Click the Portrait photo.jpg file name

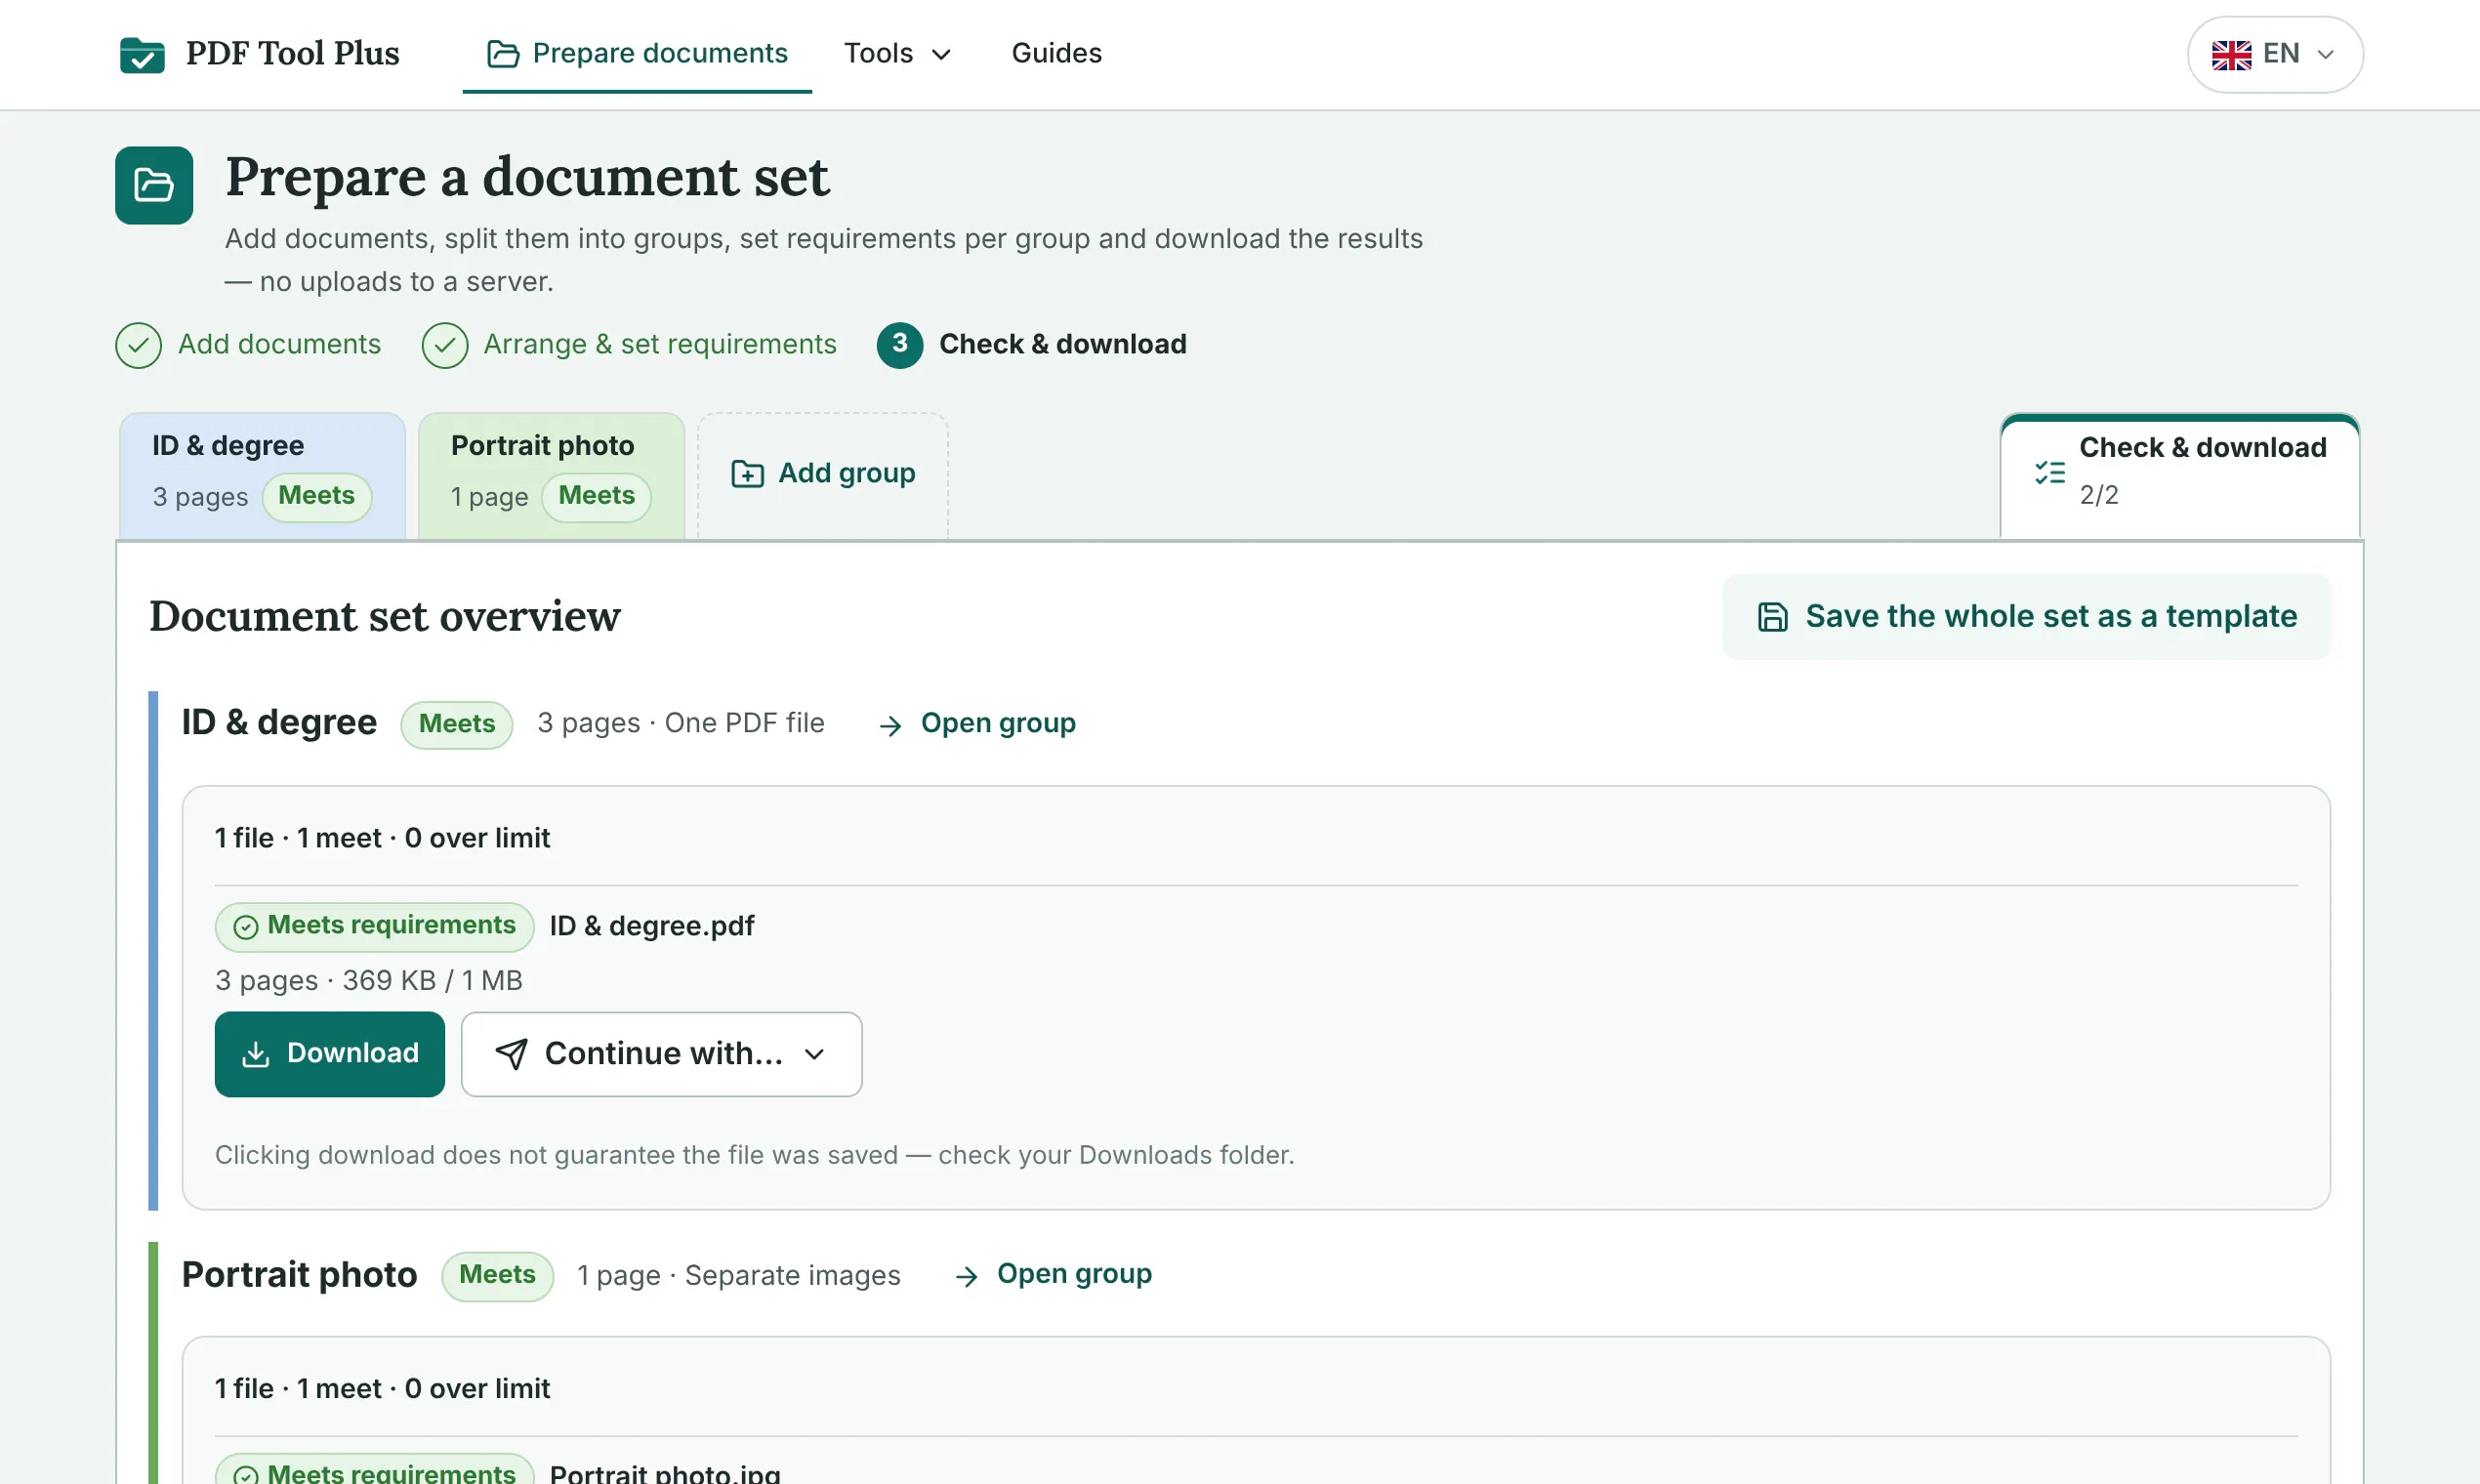click(x=665, y=1473)
